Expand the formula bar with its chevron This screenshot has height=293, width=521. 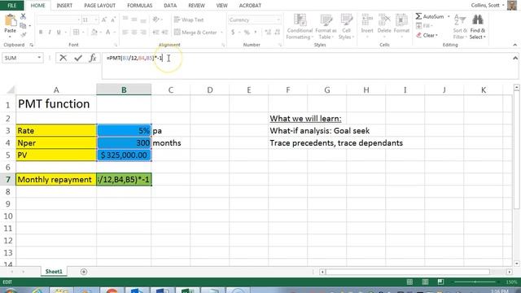click(515, 58)
